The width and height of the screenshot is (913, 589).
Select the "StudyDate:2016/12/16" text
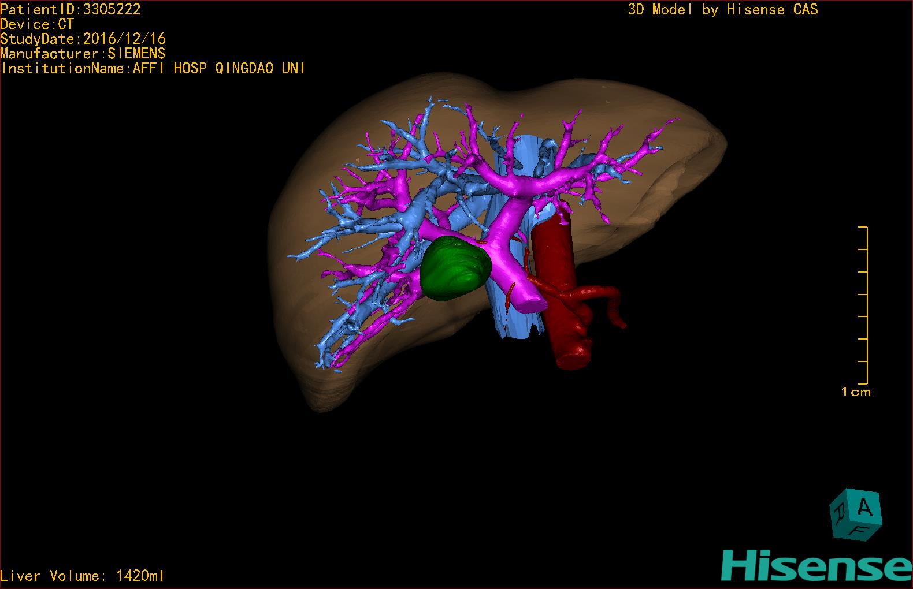click(83, 39)
